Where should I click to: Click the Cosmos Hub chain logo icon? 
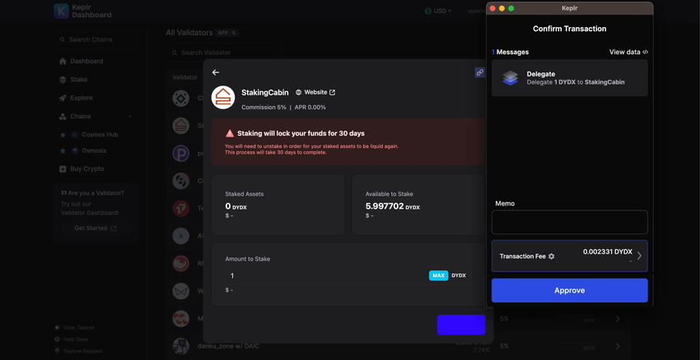pyautogui.click(x=75, y=135)
